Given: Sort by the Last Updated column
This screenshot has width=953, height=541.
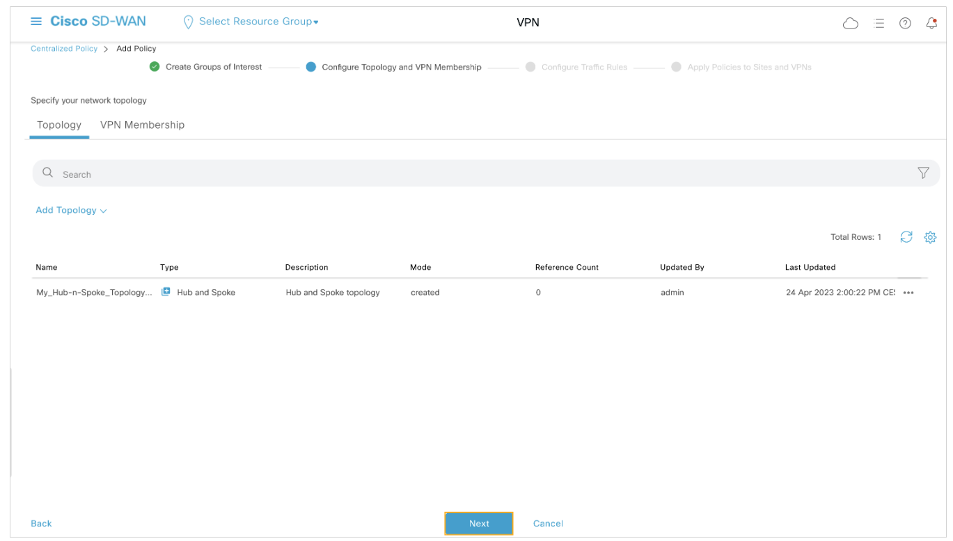Looking at the screenshot, I should (810, 267).
